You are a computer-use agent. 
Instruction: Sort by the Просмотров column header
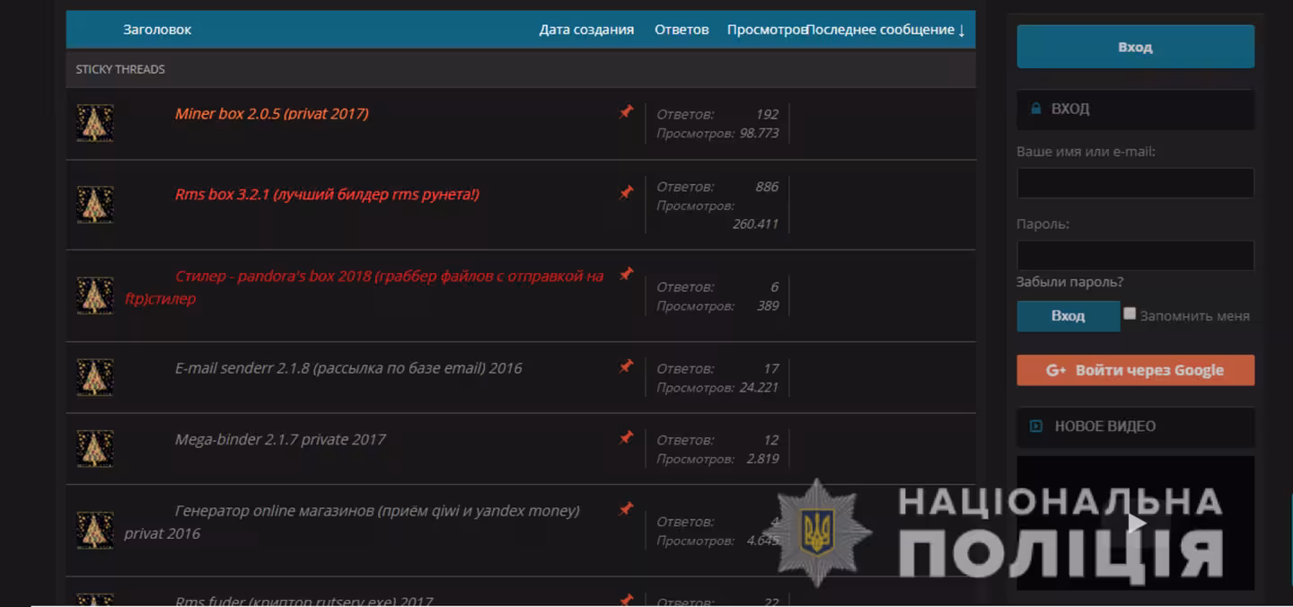click(x=766, y=30)
